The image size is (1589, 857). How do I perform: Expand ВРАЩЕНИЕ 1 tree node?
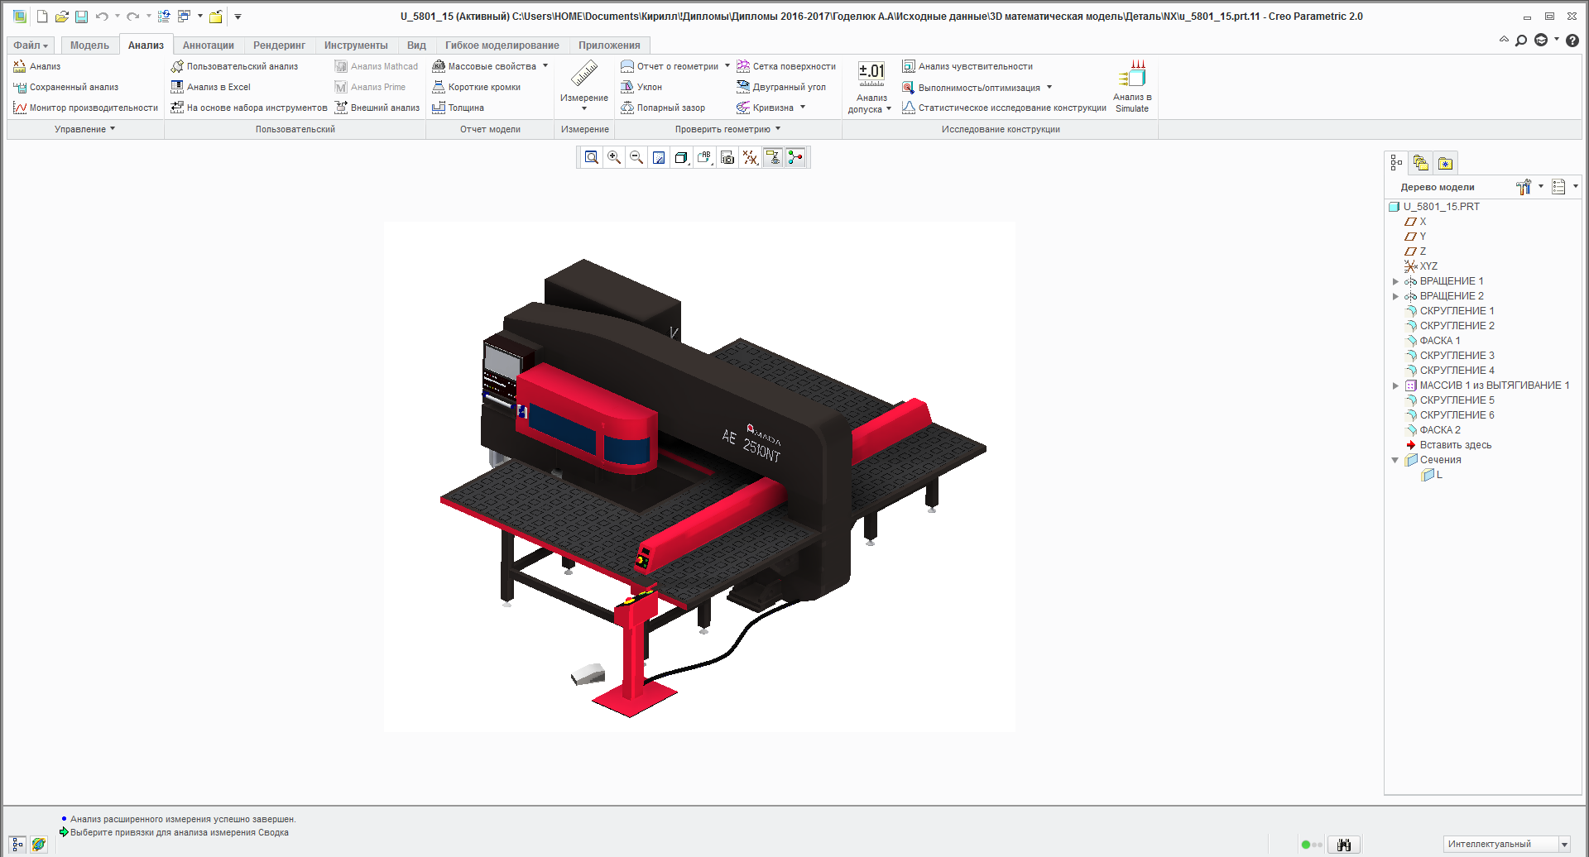pyautogui.click(x=1395, y=281)
